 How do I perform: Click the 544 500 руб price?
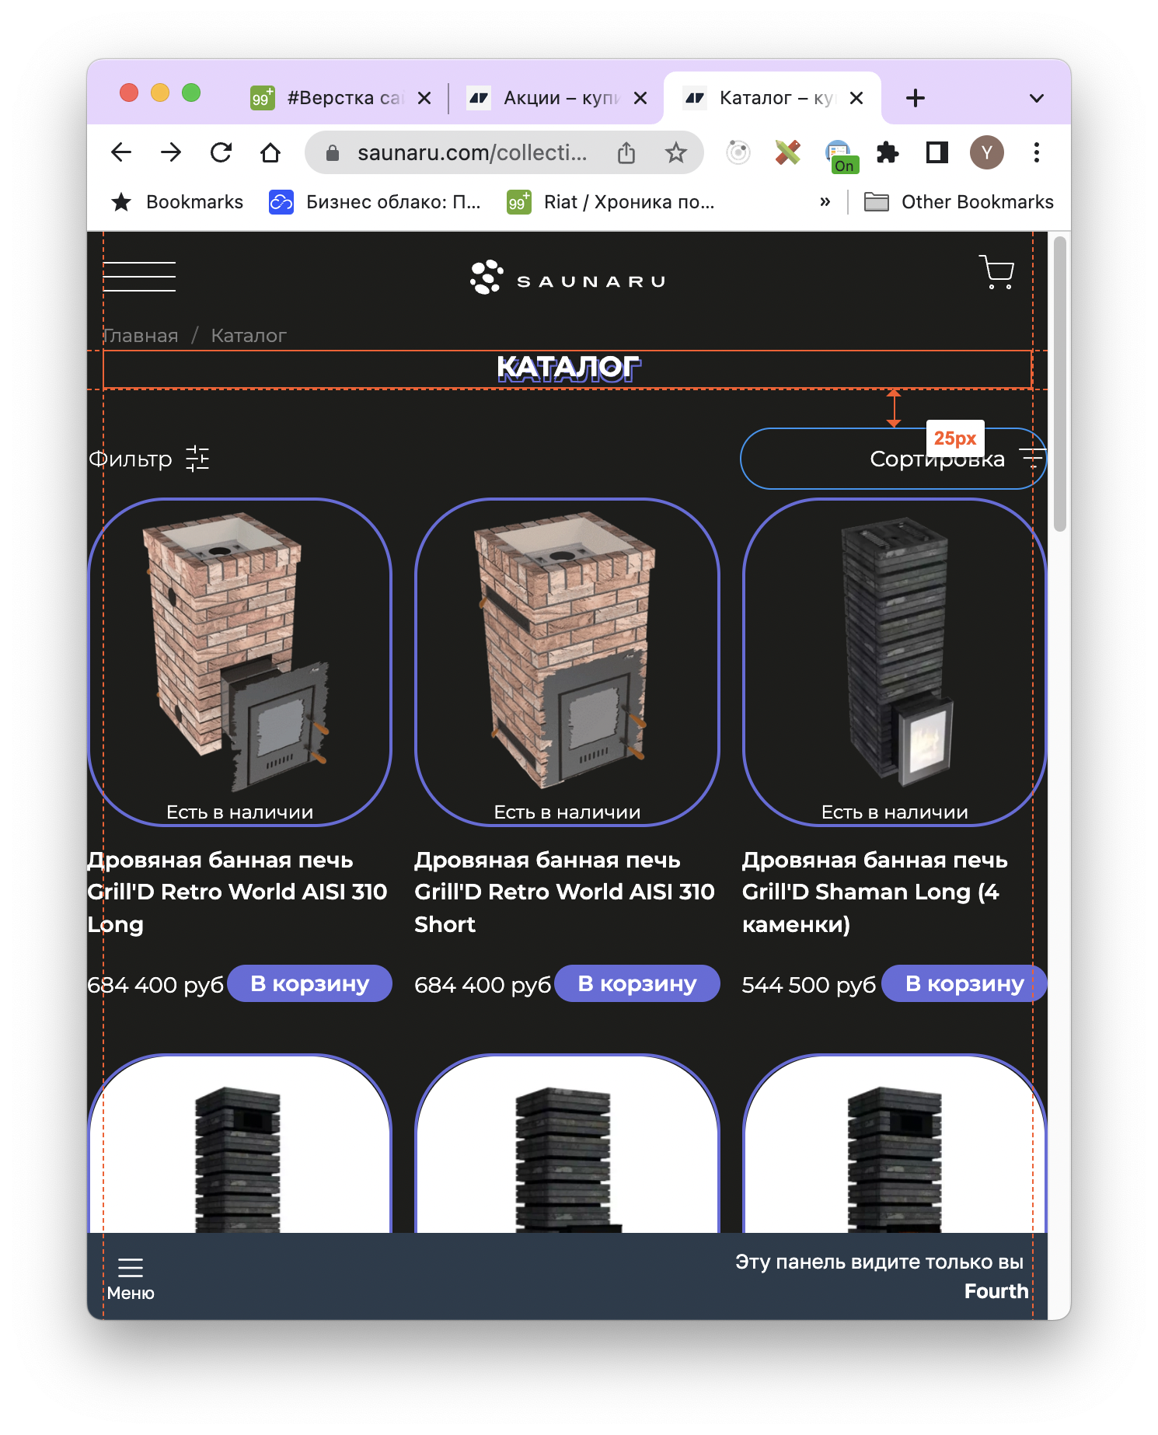click(x=809, y=985)
